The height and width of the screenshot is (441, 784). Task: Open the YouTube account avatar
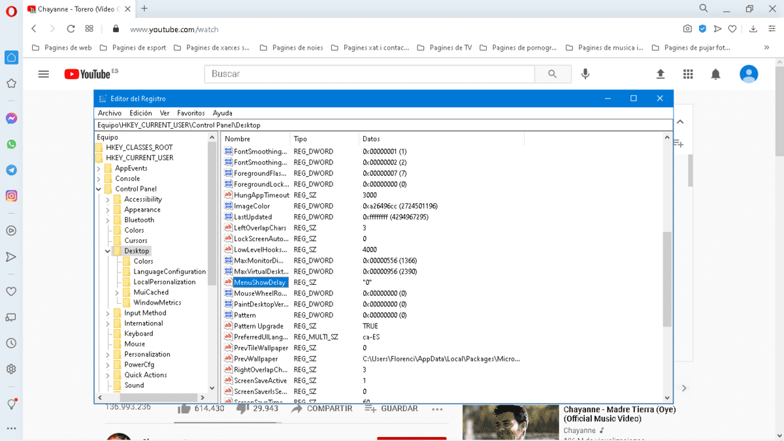pos(749,74)
